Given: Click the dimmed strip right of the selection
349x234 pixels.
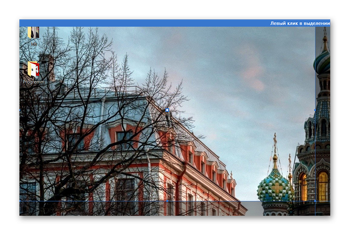Looking at the screenshot, I should click(x=323, y=131).
